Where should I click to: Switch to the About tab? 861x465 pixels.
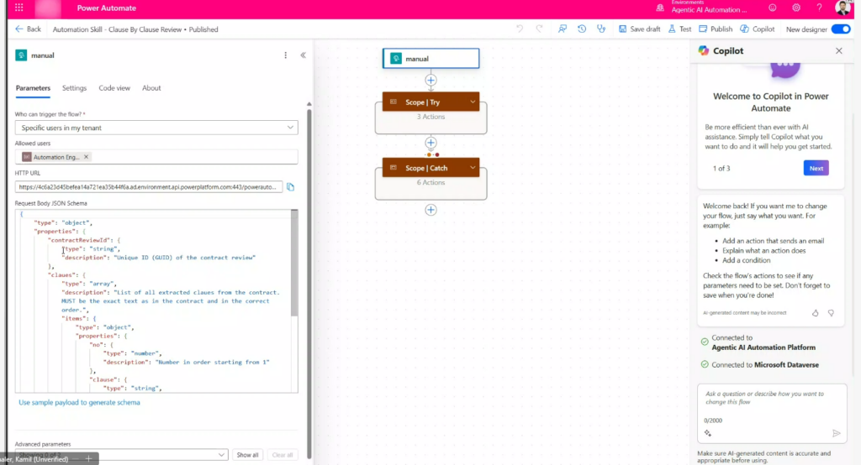point(151,88)
